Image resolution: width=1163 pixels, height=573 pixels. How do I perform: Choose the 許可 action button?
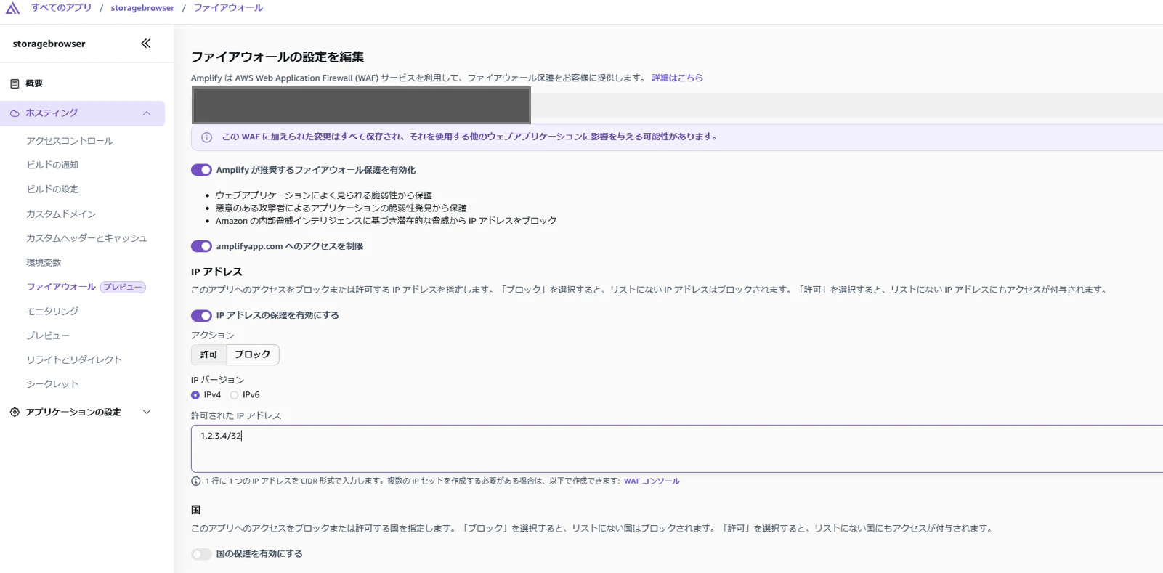[209, 354]
